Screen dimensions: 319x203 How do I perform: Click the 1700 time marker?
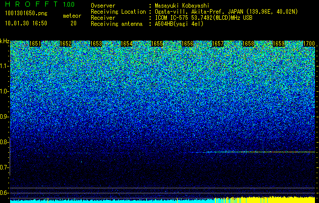tap(309, 44)
